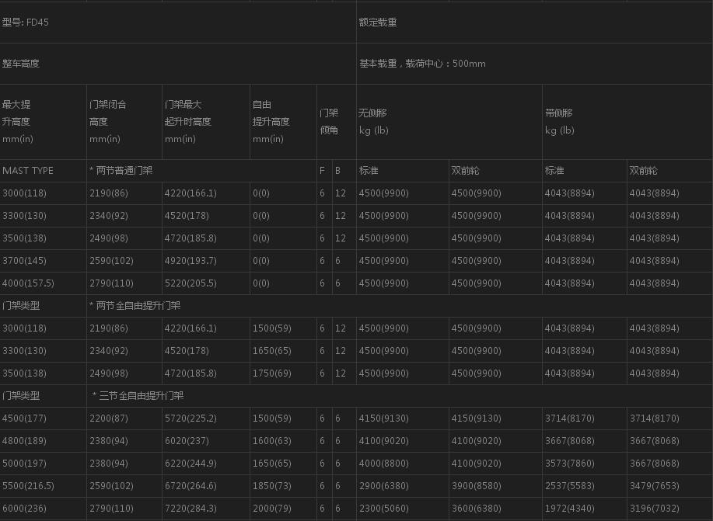Click the MAST TYPE label cell

[x=28, y=171]
